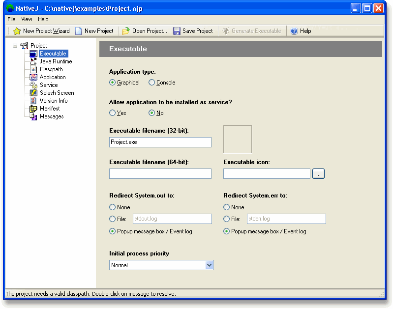This screenshot has height=309, width=393.
Task: Click the Generate Executable toolbar label
Action: tap(256, 31)
